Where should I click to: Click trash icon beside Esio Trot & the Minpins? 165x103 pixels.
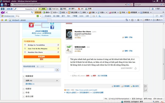click(25, 49)
